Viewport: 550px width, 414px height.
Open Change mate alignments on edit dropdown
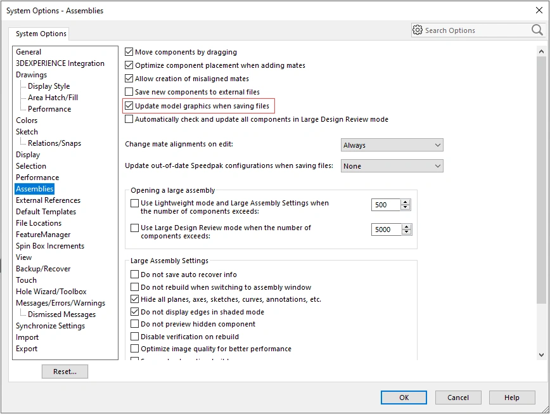392,145
